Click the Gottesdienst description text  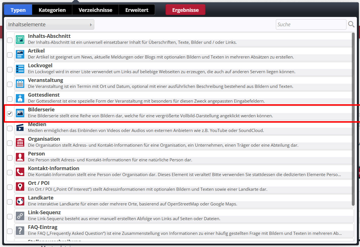tap(146, 101)
